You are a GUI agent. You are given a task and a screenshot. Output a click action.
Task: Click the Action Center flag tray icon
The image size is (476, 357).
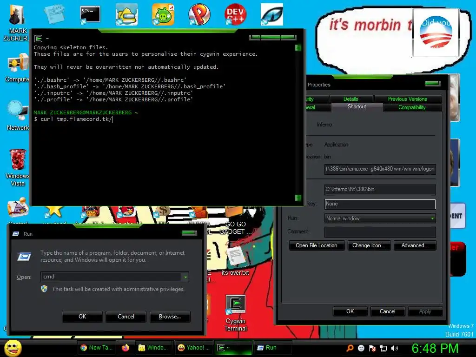click(372, 348)
